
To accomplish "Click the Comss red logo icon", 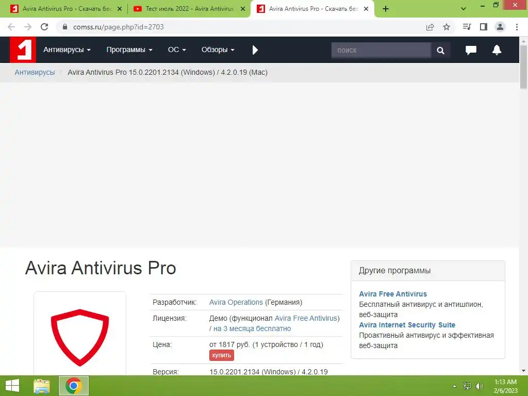I will [23, 50].
